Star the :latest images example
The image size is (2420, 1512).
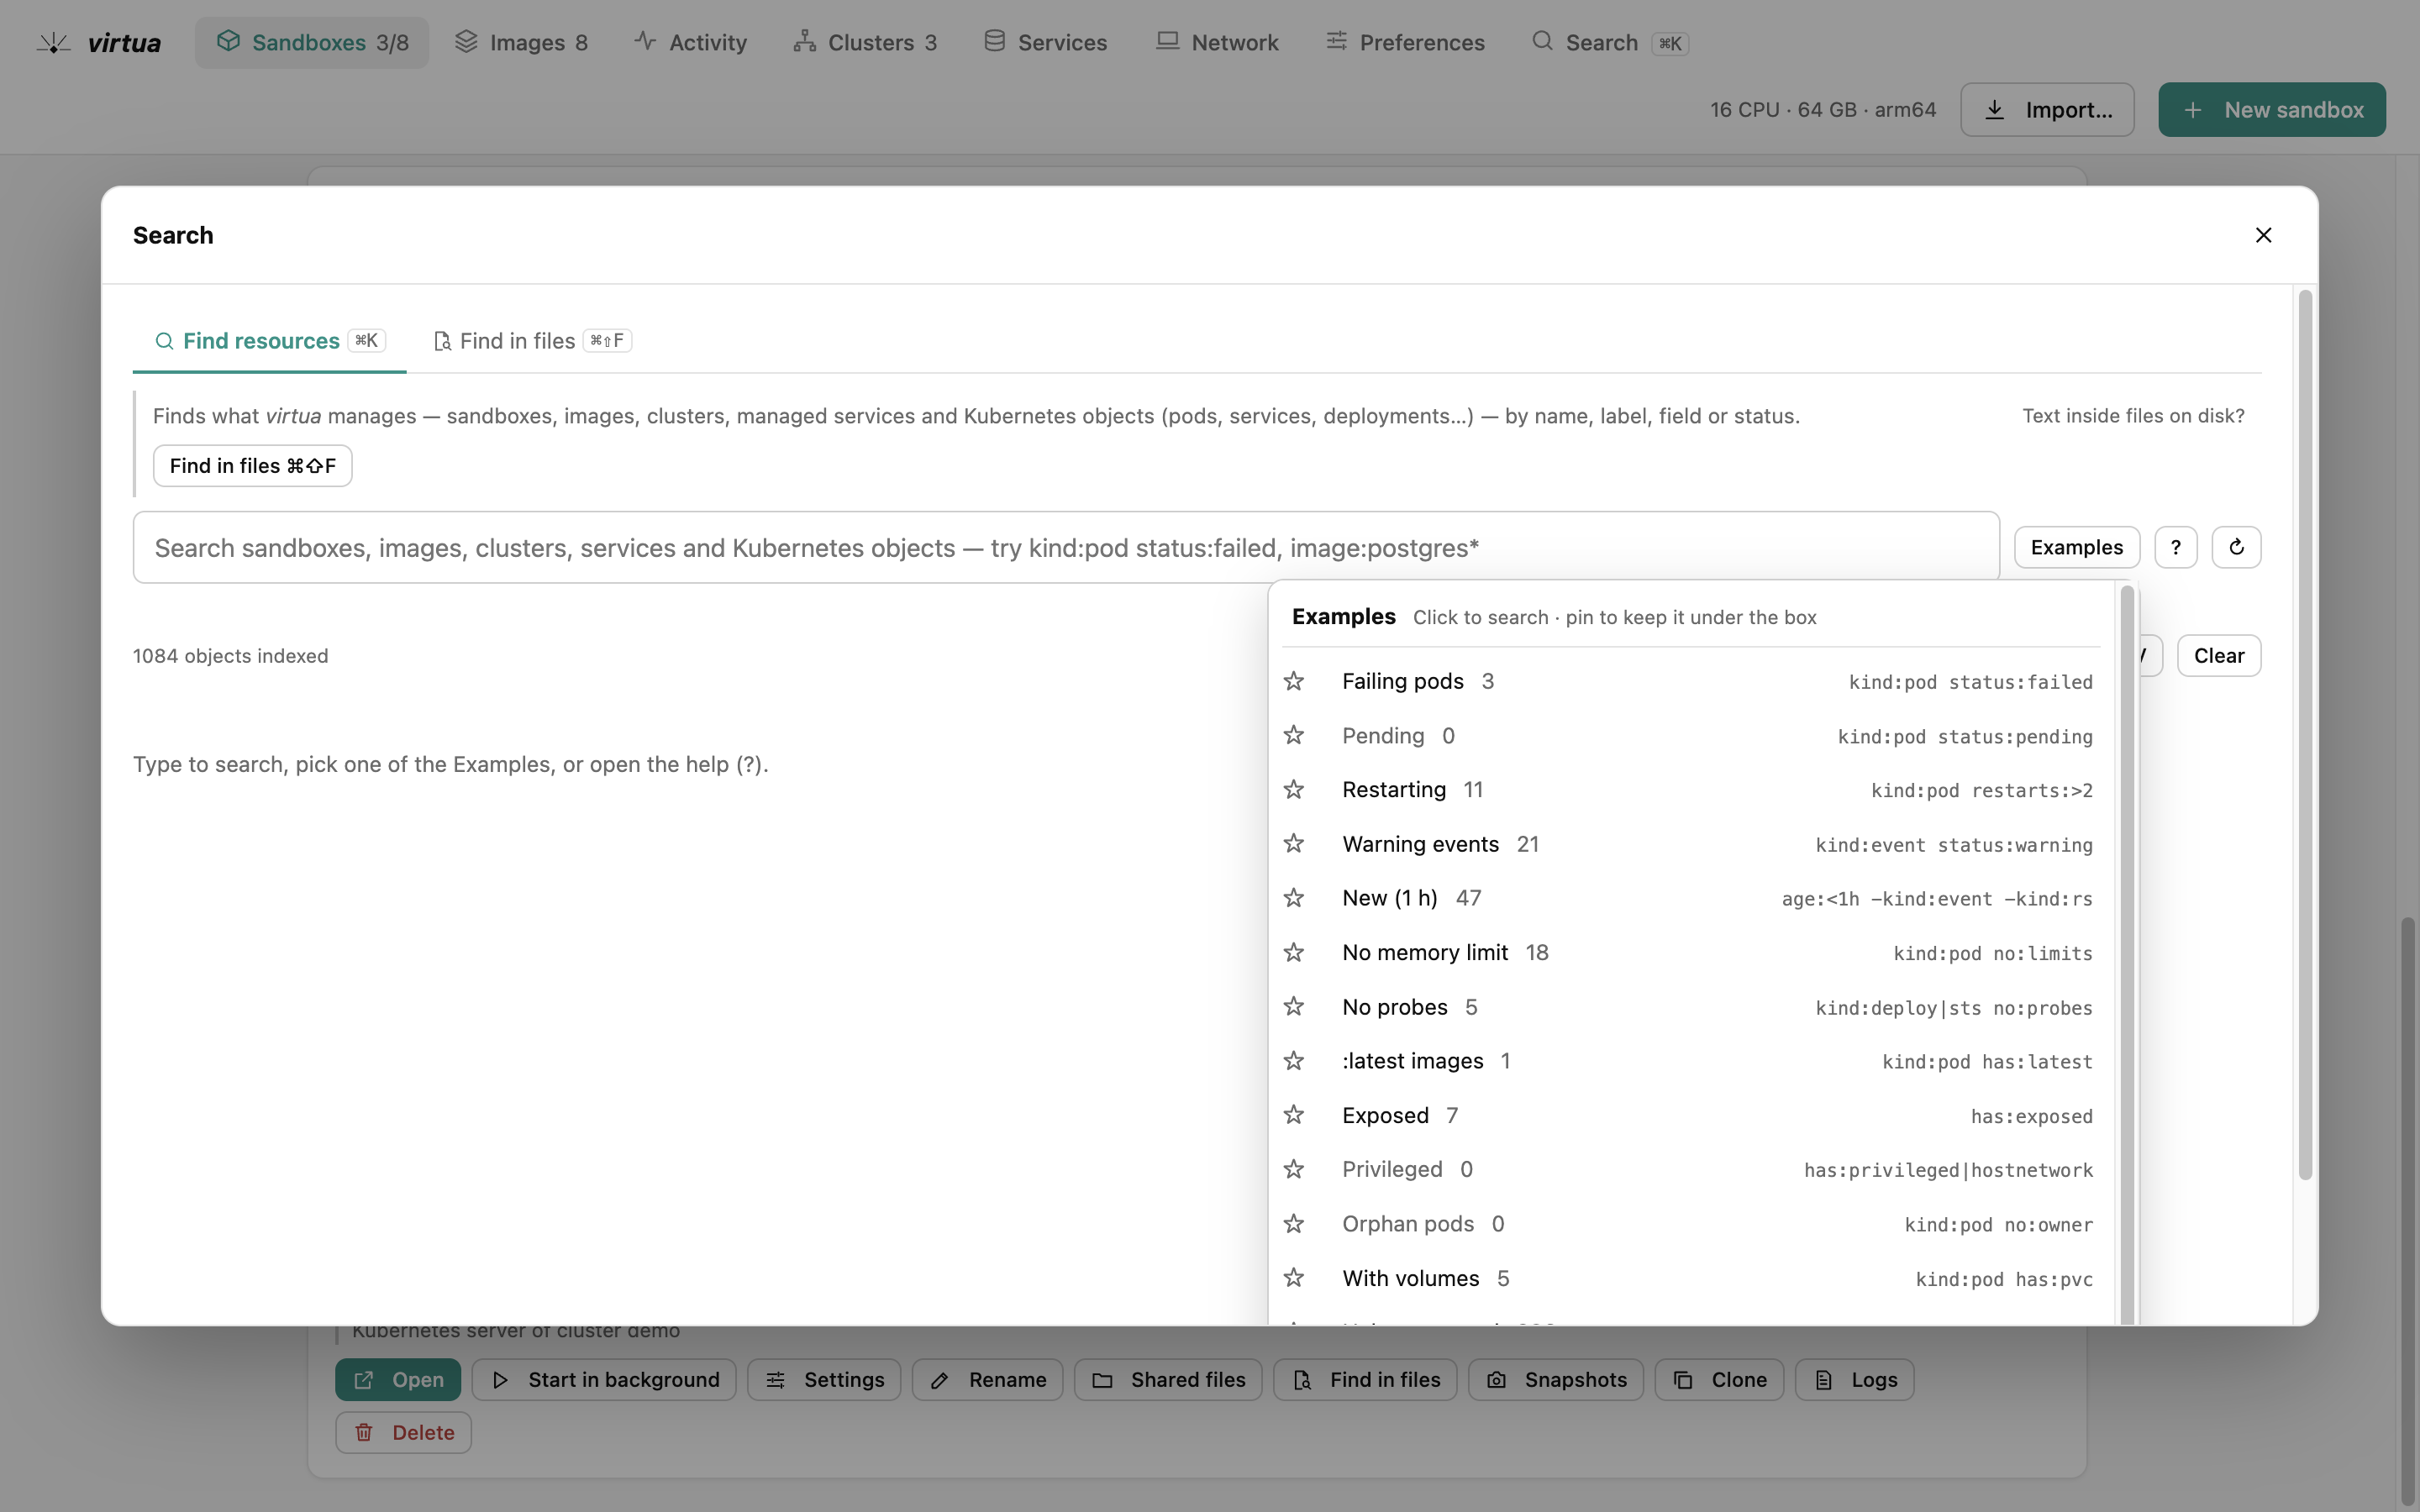pos(1294,1060)
